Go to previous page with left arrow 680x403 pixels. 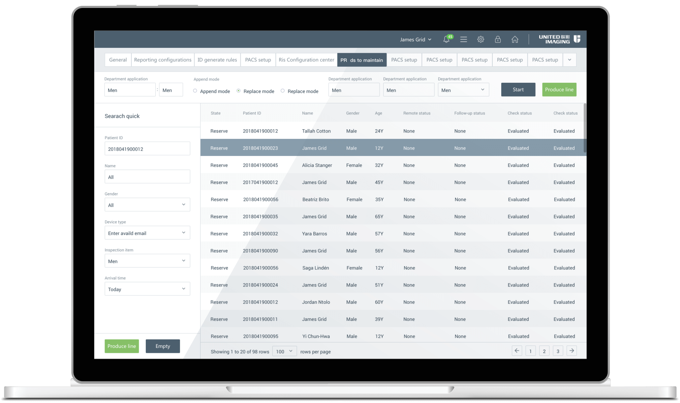(517, 351)
